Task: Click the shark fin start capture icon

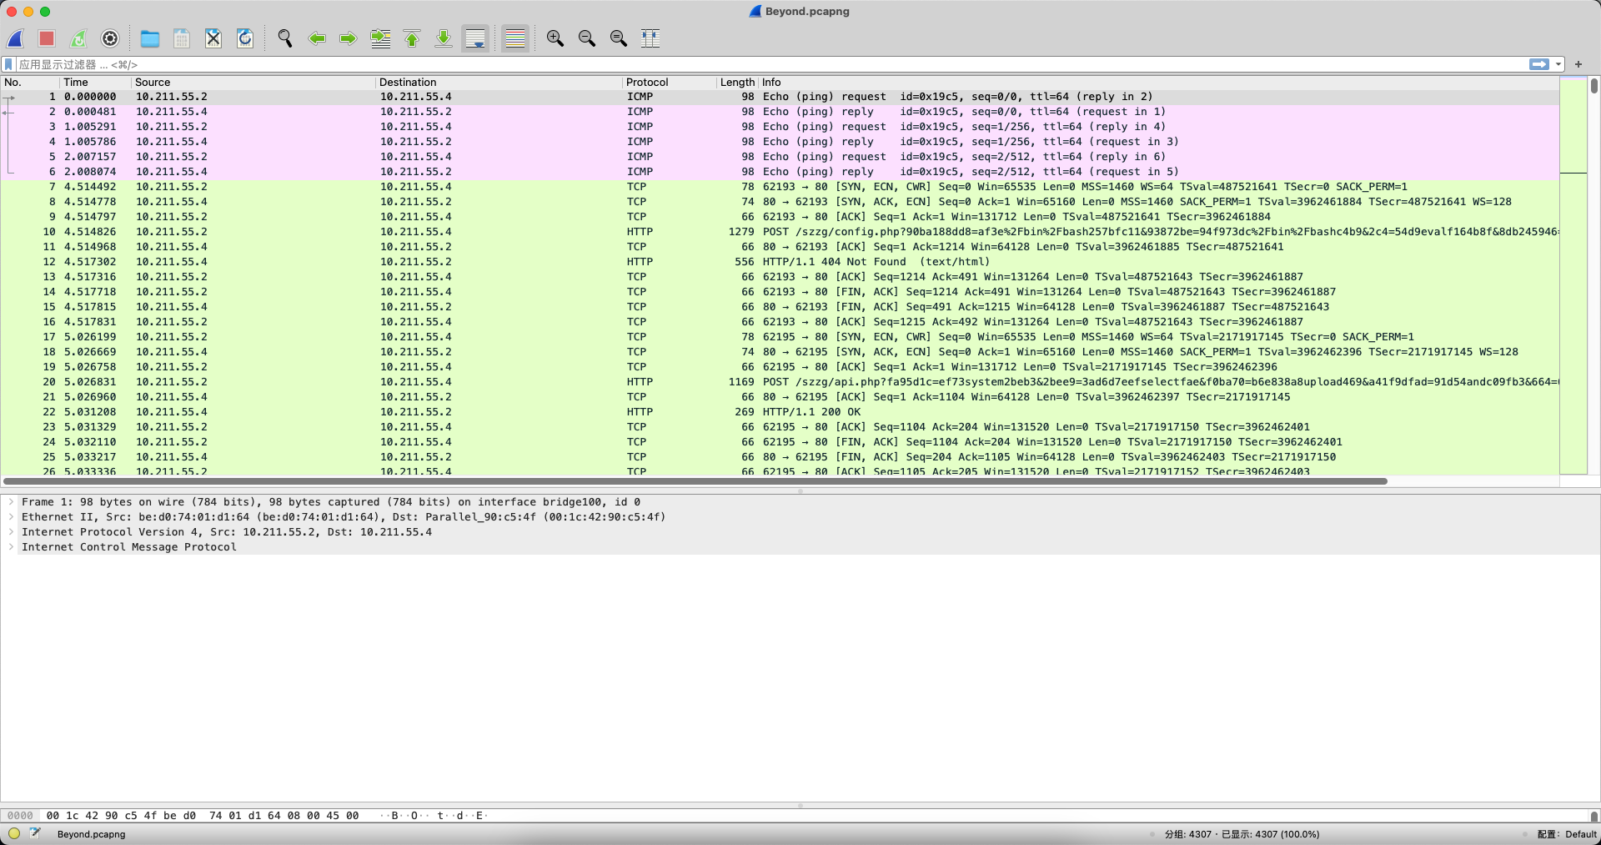Action: (x=16, y=38)
